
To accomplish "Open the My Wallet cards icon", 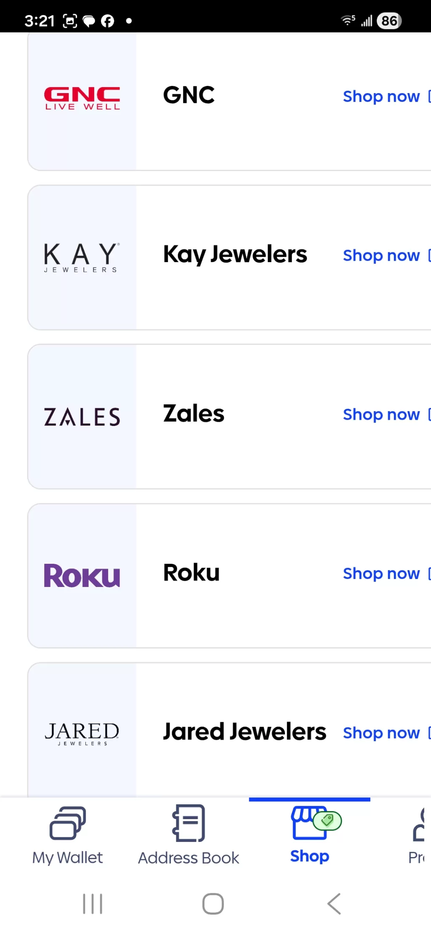I will [68, 823].
